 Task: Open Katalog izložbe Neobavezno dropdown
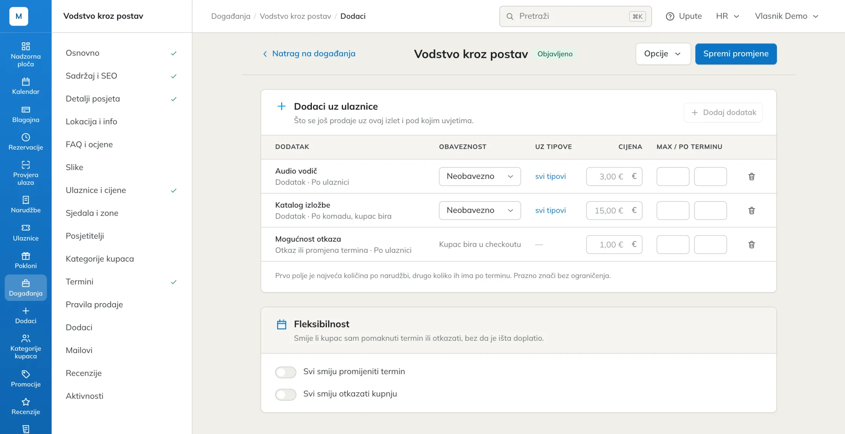[480, 210]
